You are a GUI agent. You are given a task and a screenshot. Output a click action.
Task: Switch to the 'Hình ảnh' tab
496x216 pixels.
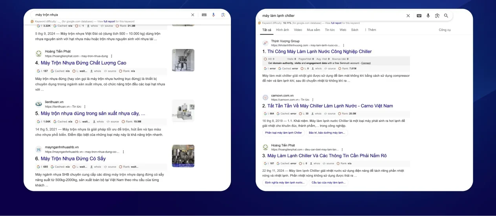pos(282,30)
